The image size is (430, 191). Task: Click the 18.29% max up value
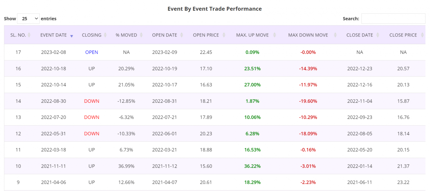252,182
